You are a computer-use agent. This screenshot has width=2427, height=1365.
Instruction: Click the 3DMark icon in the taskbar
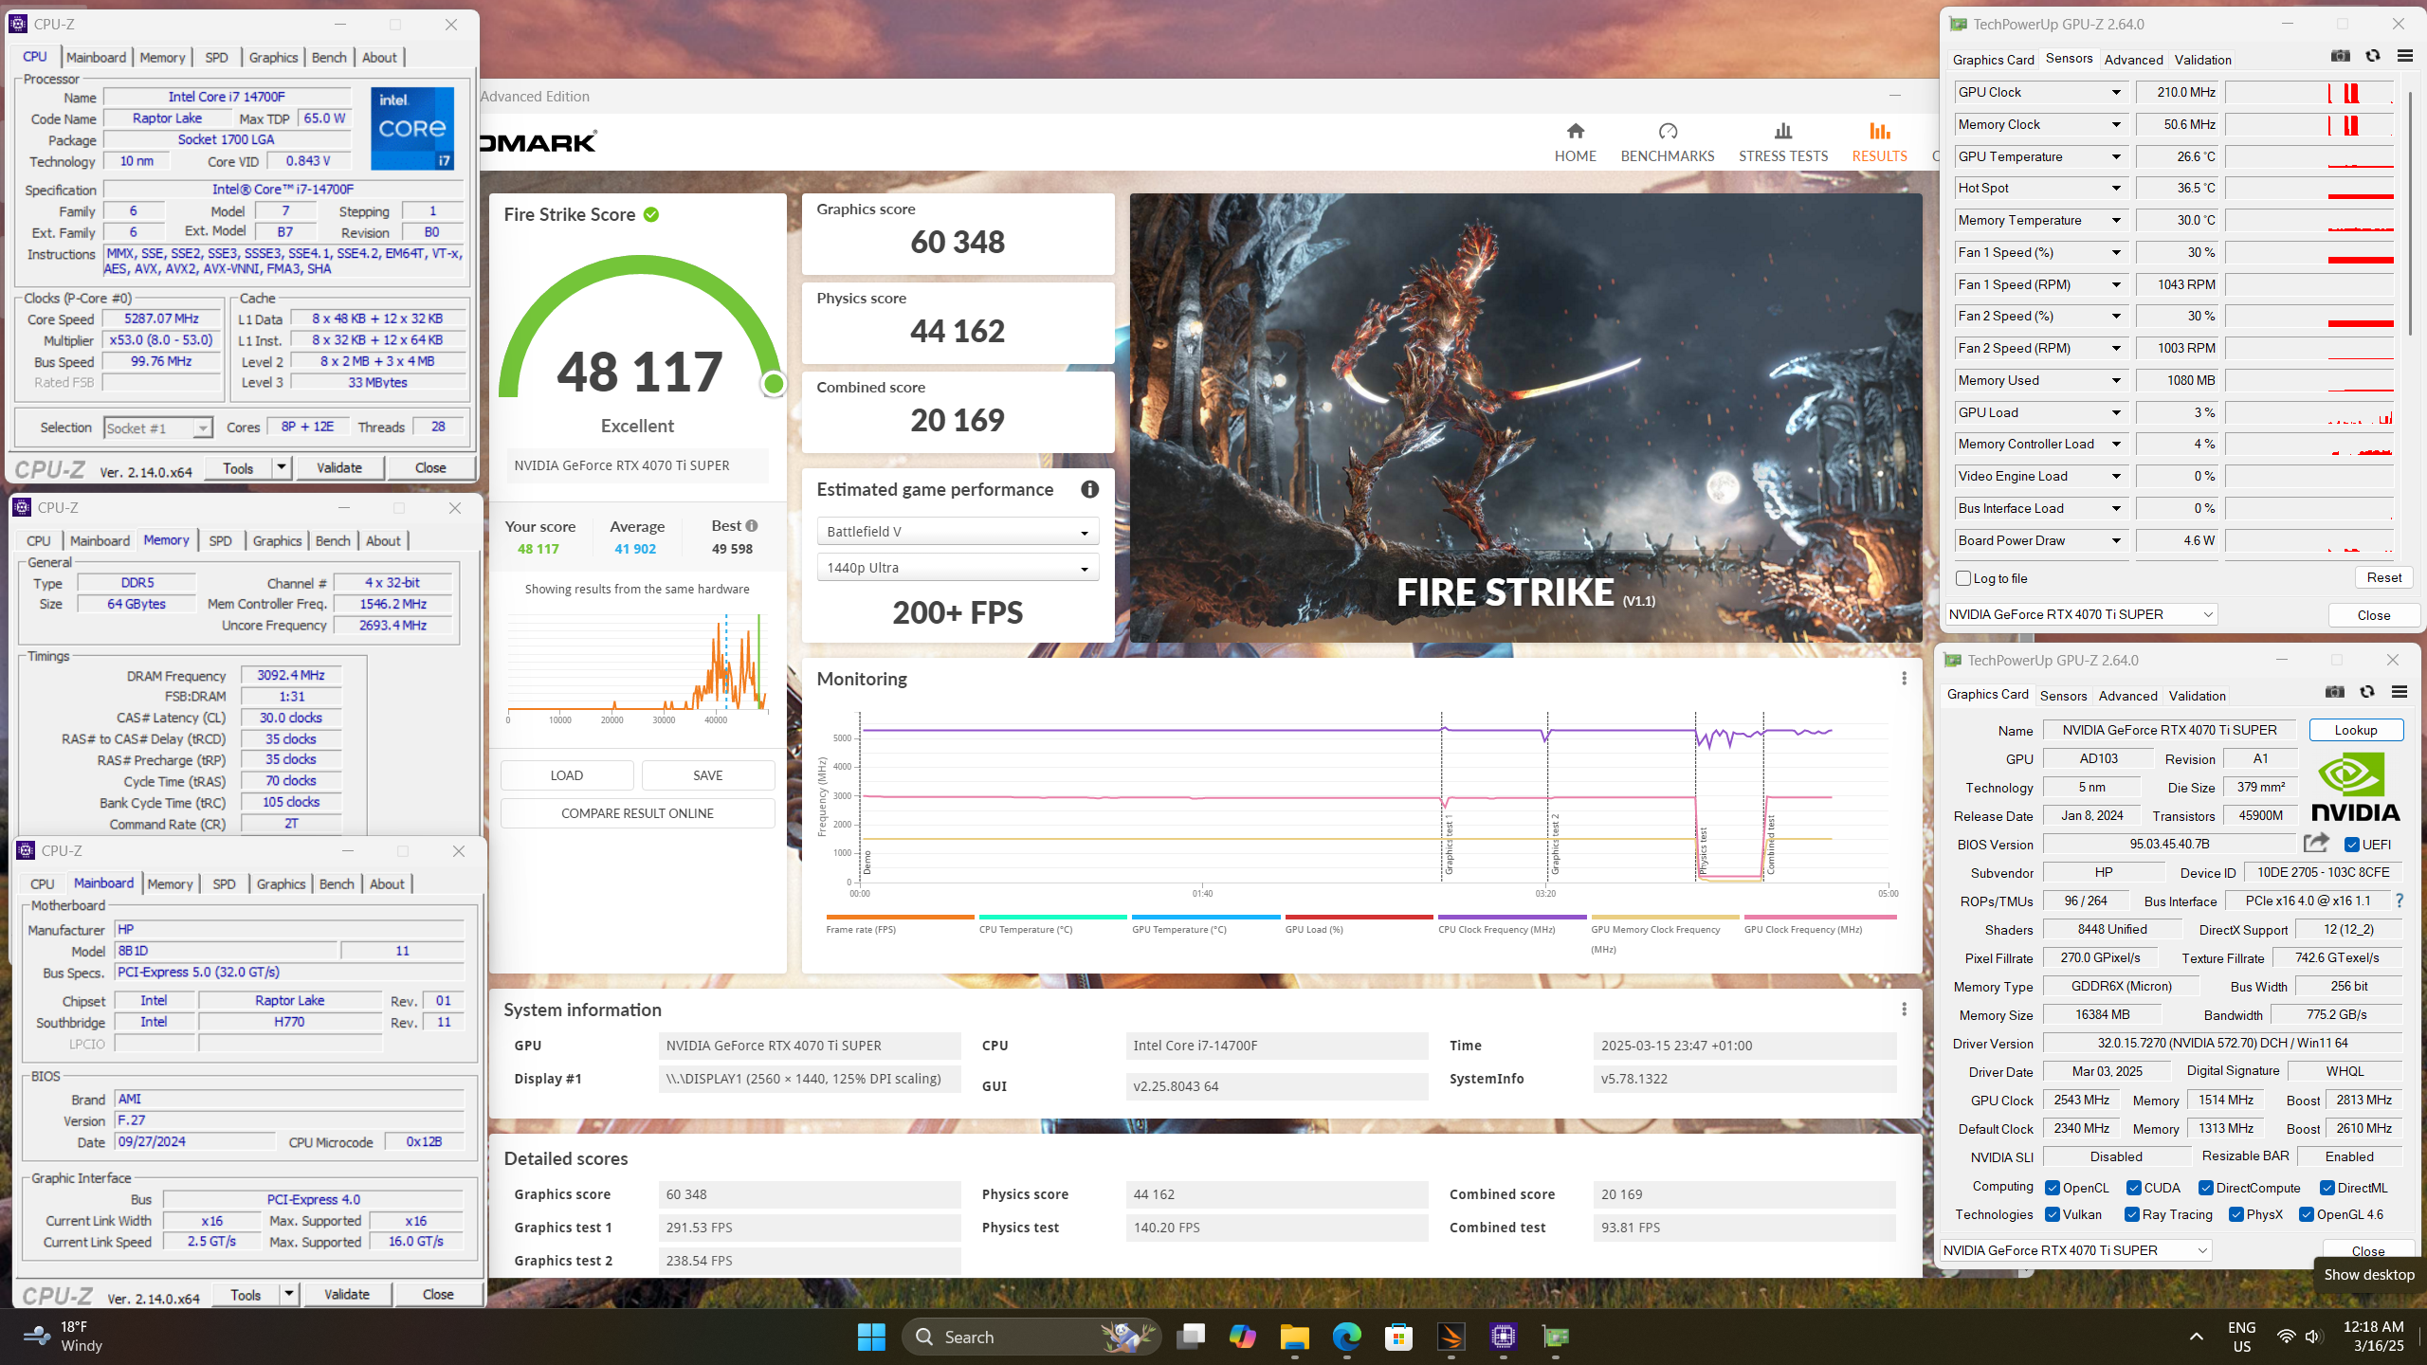(1451, 1337)
